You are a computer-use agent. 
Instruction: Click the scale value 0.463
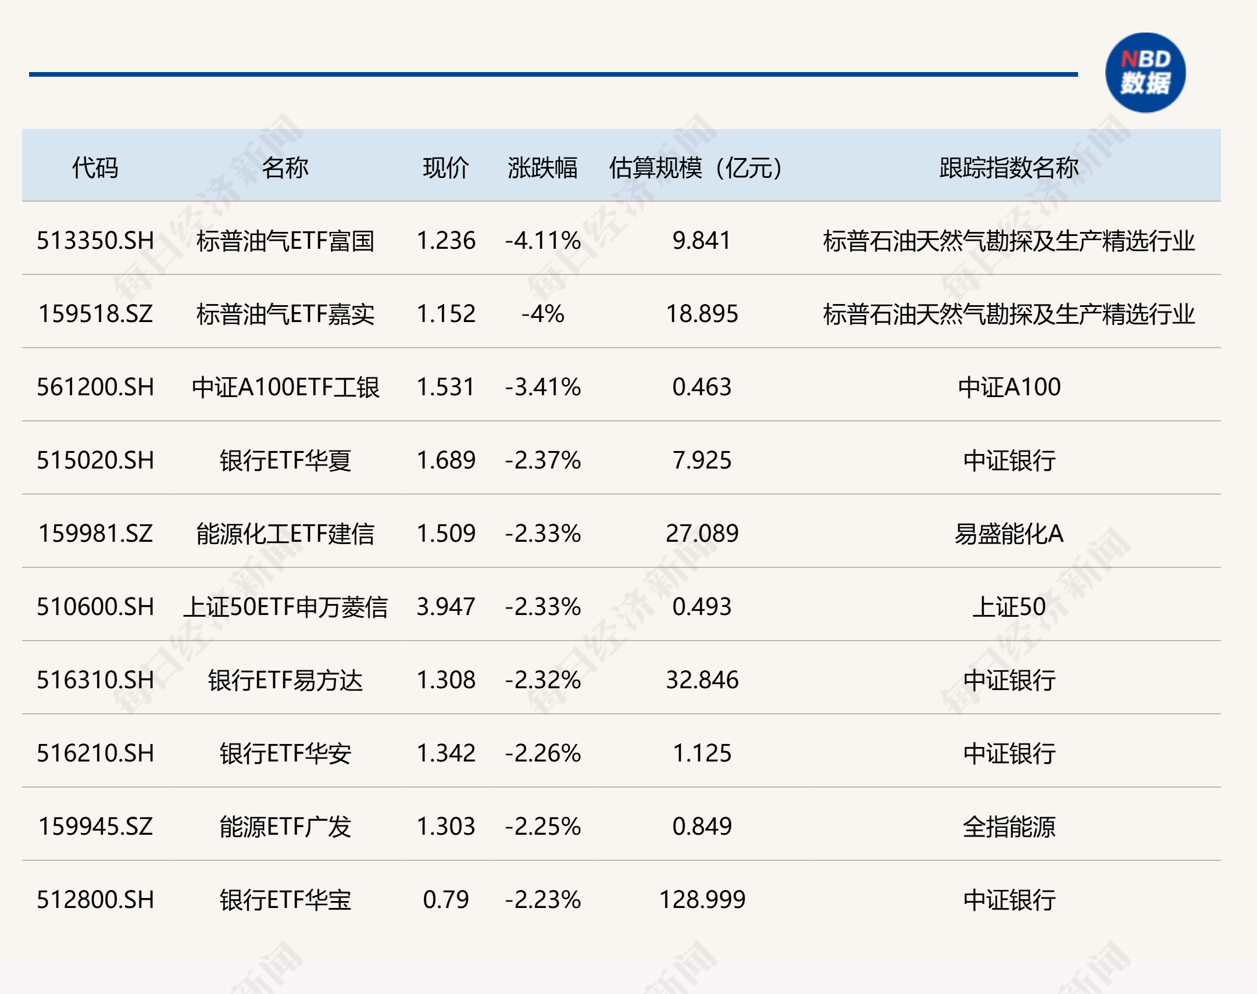pos(702,387)
